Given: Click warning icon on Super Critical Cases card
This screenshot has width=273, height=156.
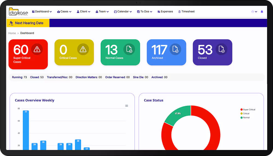Looking at the screenshot, I should (37, 49).
